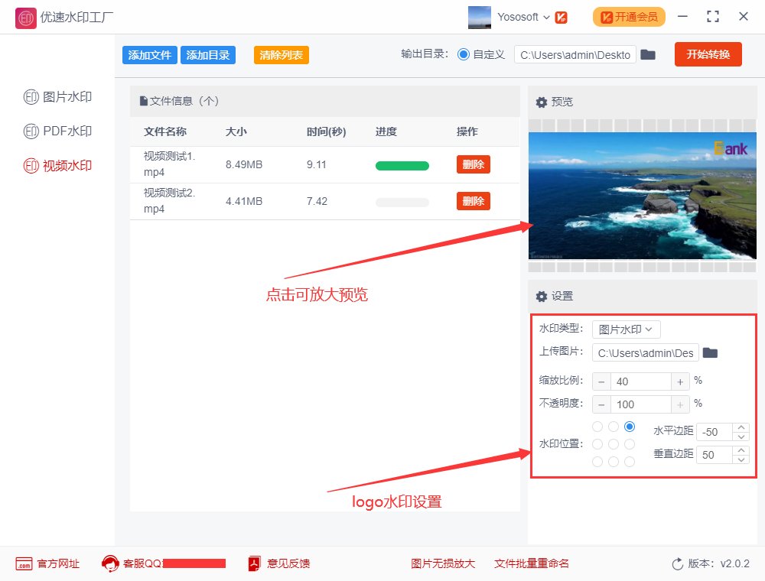
Task: Click the 预览 panel gear icon
Action: point(542,102)
